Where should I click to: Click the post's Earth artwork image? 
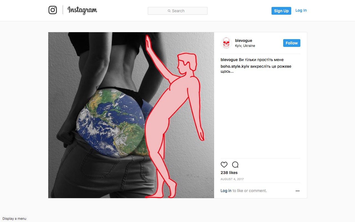tap(131, 115)
